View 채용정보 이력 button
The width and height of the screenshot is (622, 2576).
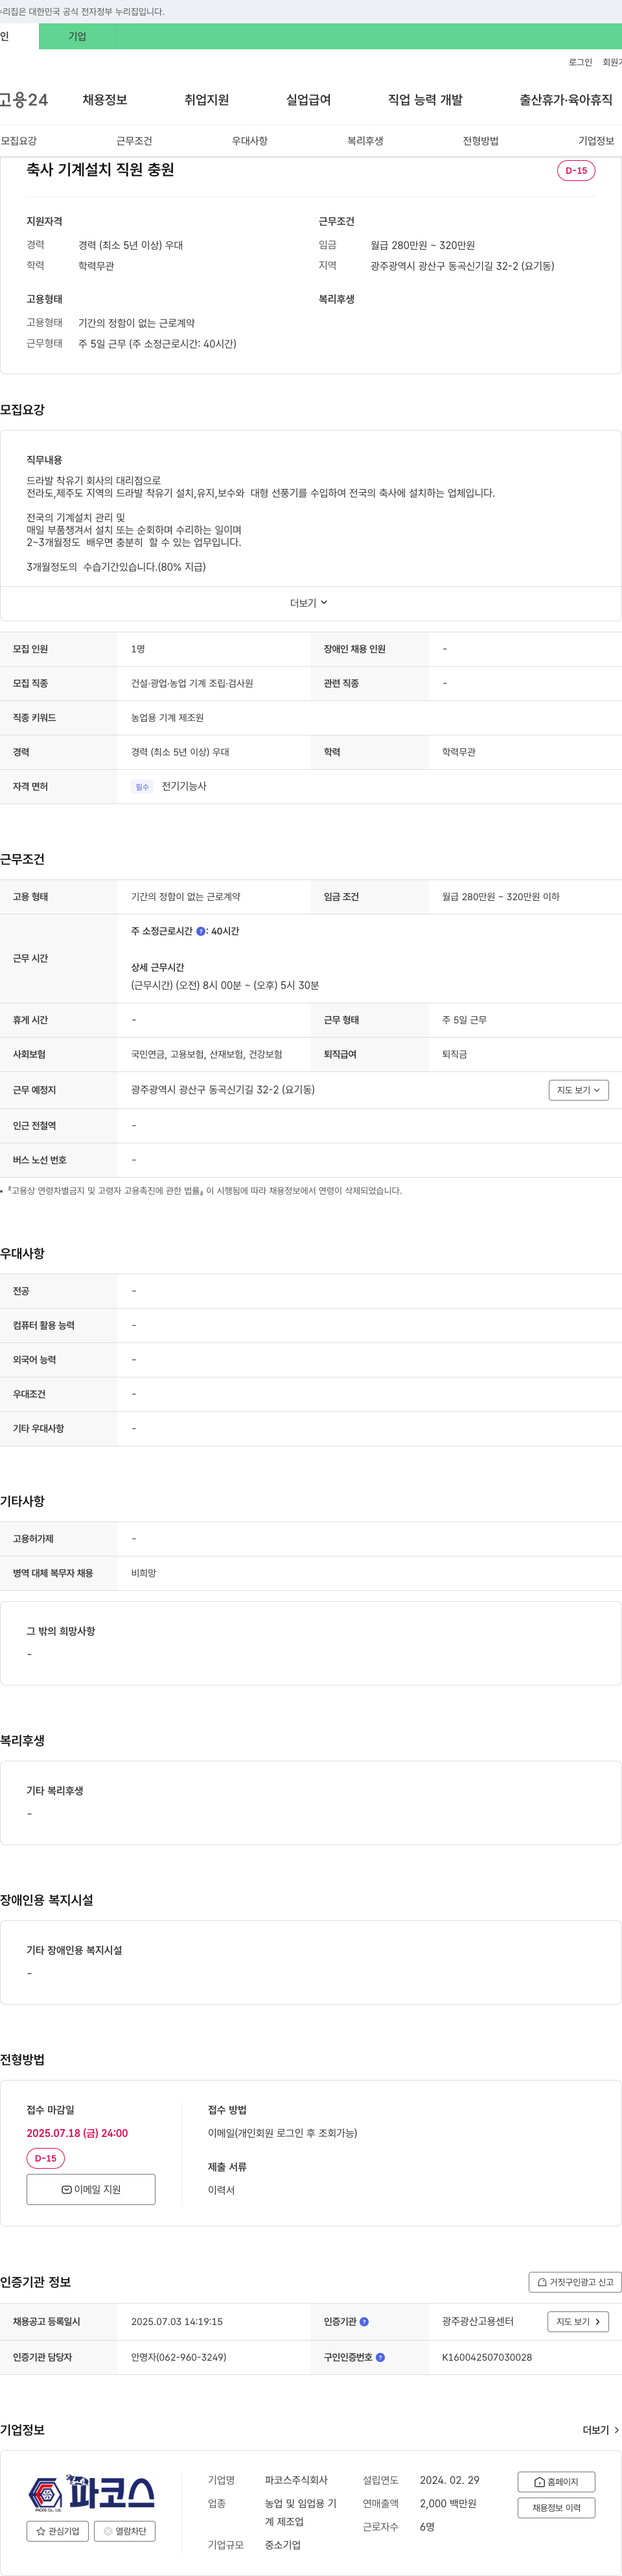click(x=556, y=2508)
